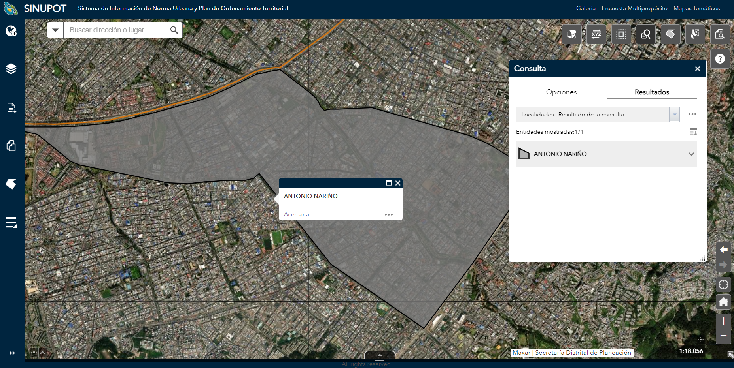Center map on my location
734x368 pixels.
(x=723, y=285)
